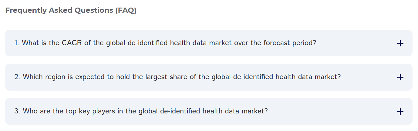Click the blank space in the key players FAQ row

pos(332,111)
